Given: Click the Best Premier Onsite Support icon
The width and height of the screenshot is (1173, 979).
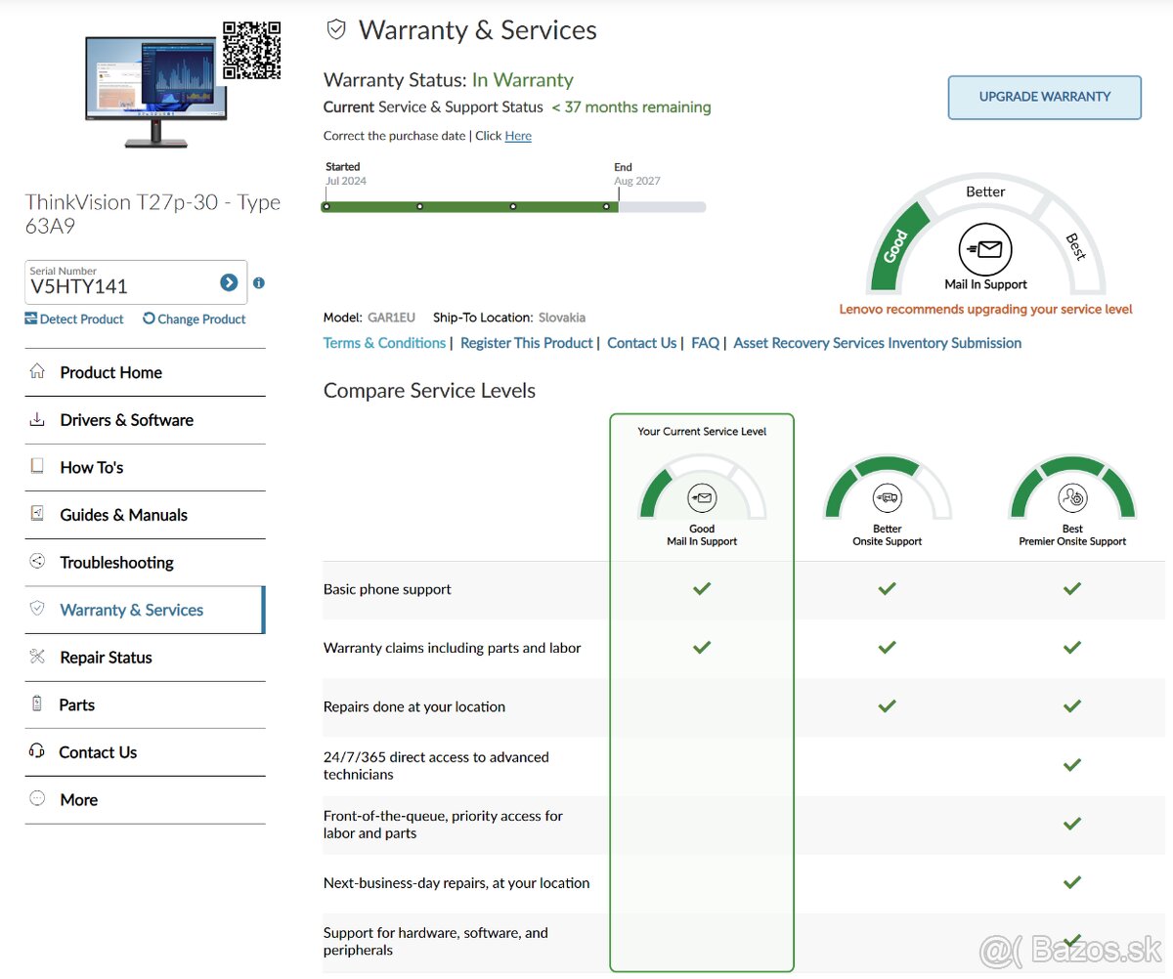Looking at the screenshot, I should point(1072,498).
